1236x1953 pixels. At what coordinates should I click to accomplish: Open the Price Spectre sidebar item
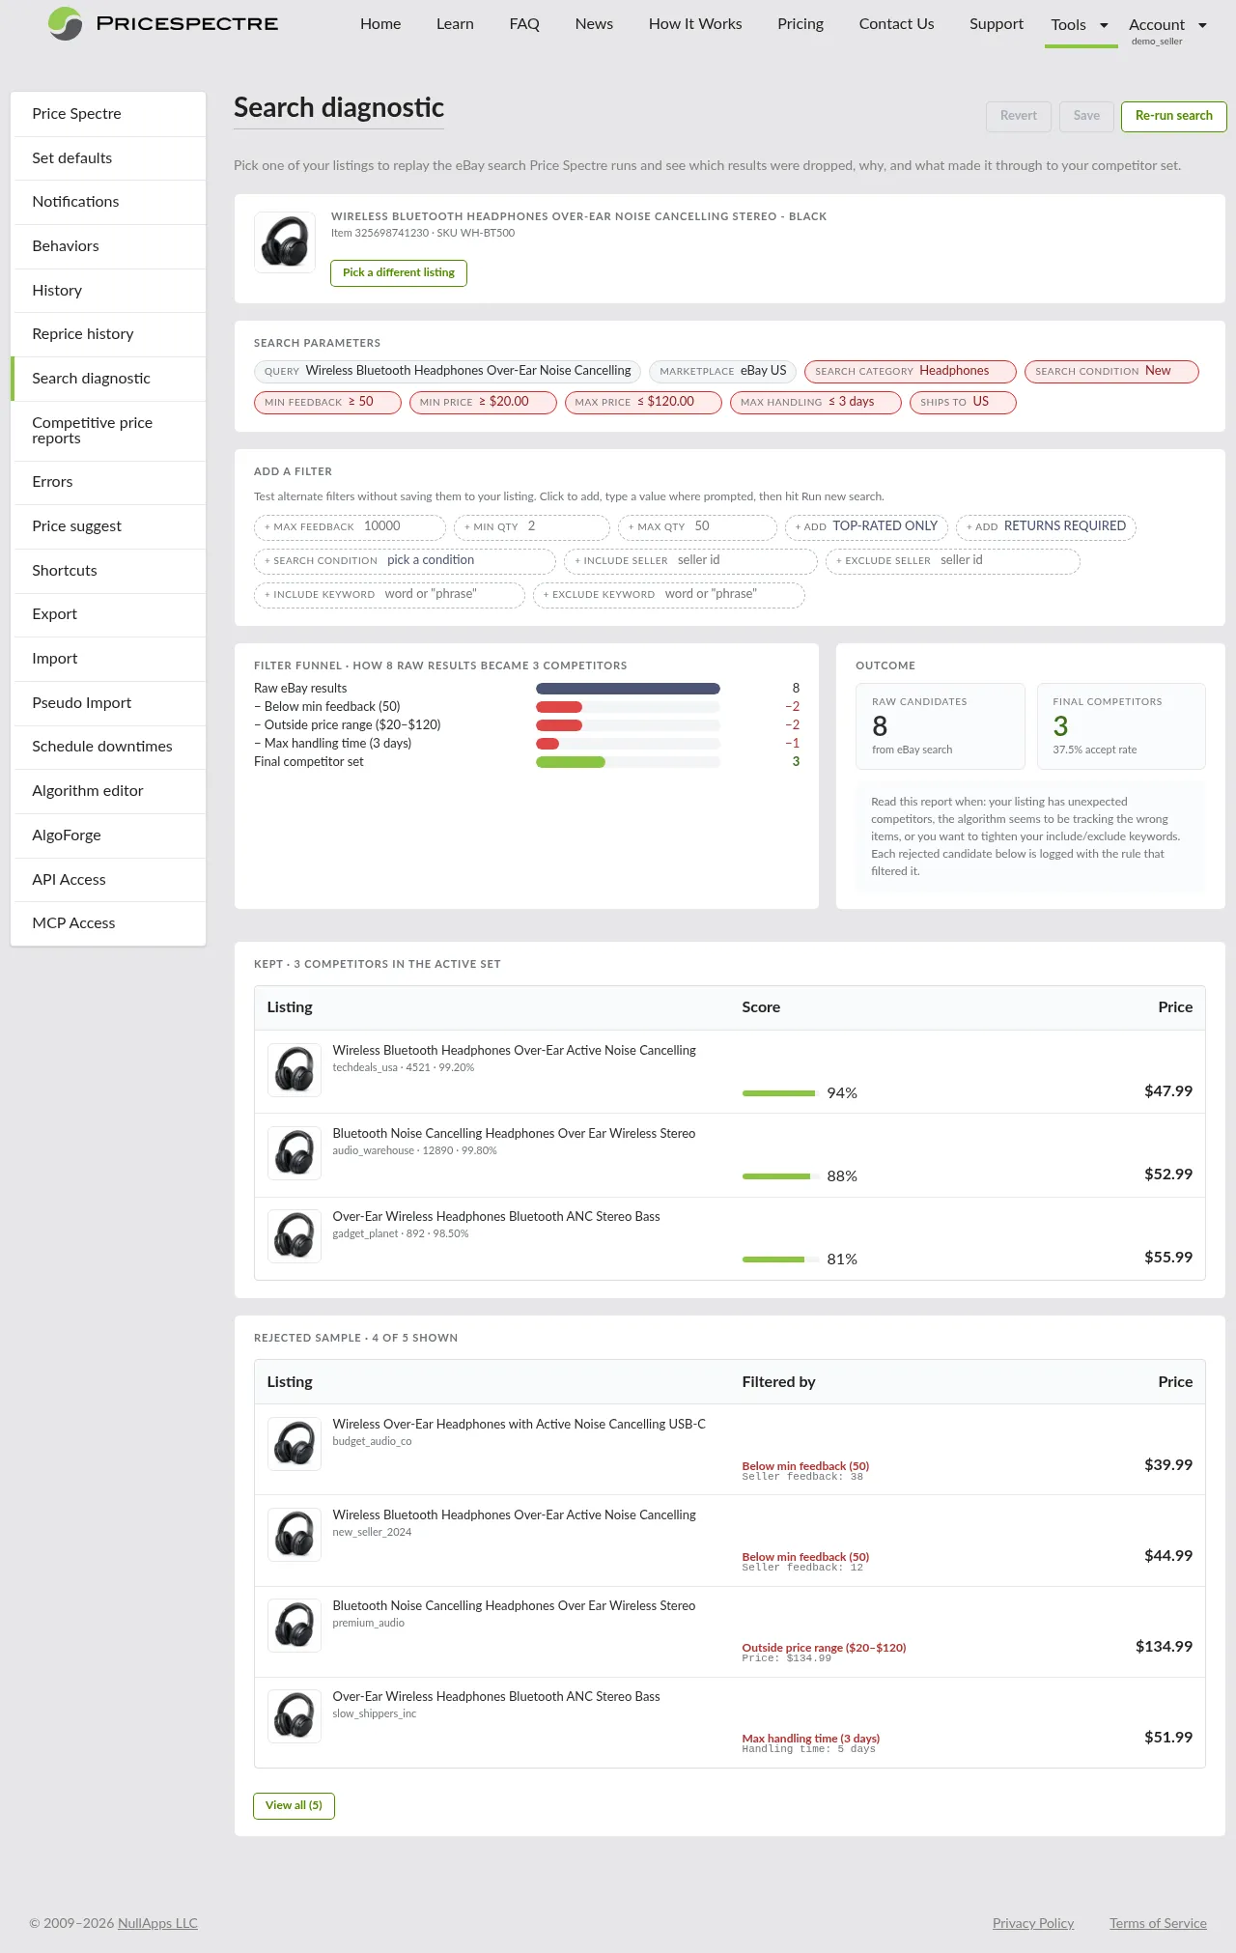108,114
